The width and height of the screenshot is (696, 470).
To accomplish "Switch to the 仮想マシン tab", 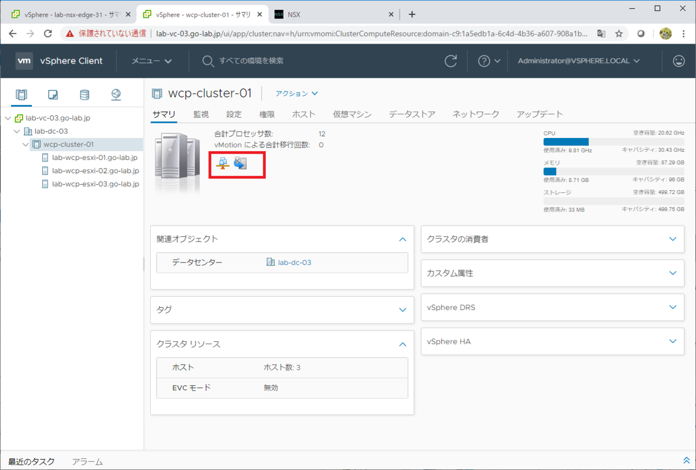I will (x=352, y=114).
